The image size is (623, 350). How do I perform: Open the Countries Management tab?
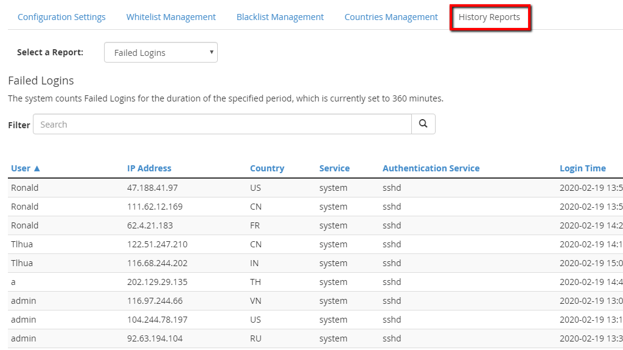point(391,17)
